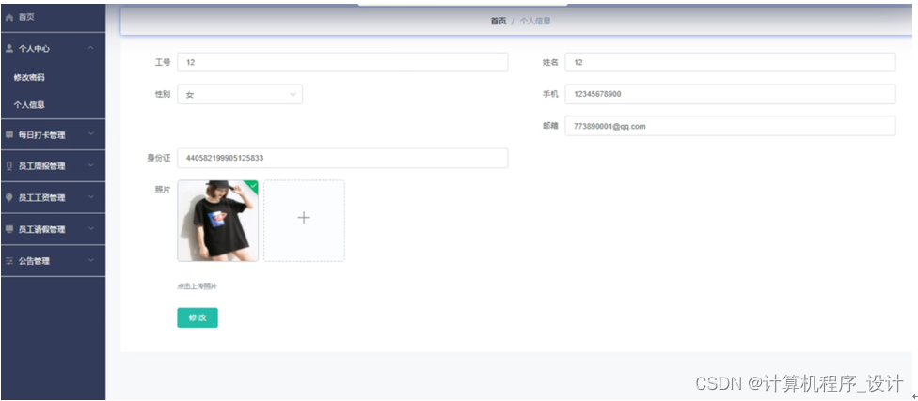Click the home icon beside 首页
918x401 pixels.
tap(8, 18)
